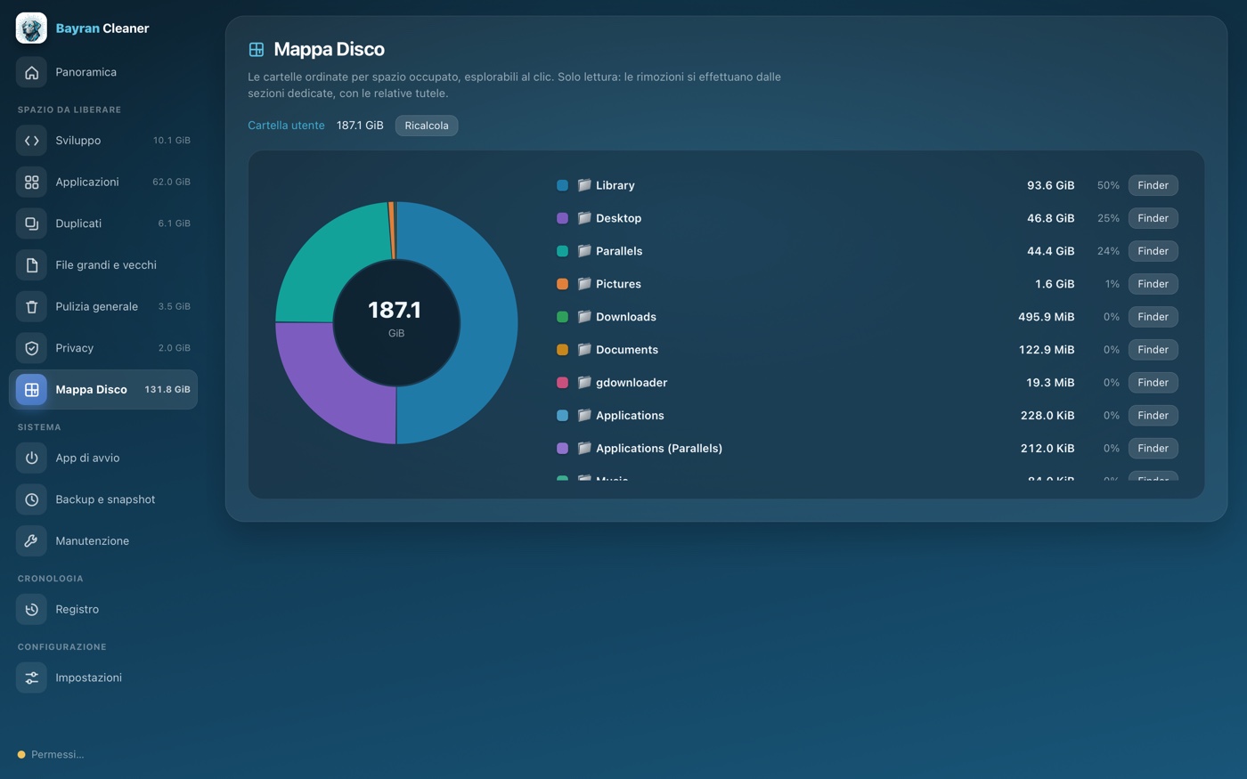This screenshot has height=779, width=1247.
Task: Click the 187.1 GiB total size value
Action: (360, 126)
